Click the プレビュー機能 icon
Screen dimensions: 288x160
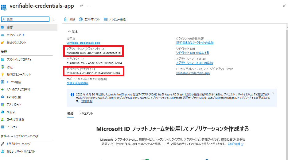pos(106,19)
